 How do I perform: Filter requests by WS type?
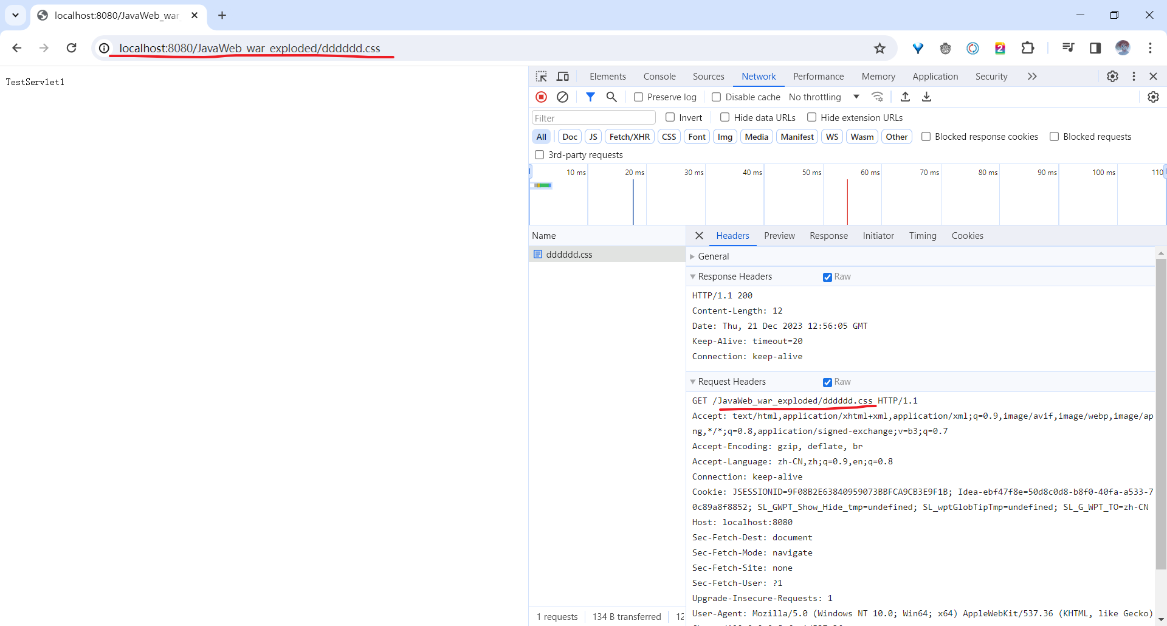pyautogui.click(x=832, y=137)
